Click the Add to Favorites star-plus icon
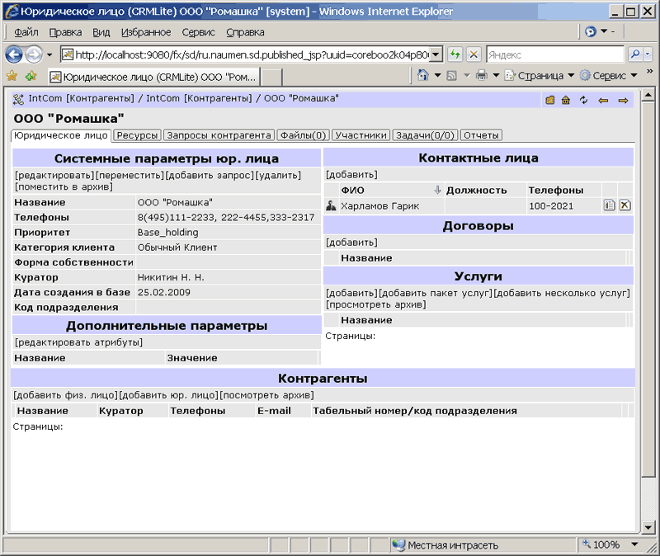The image size is (660, 556). [x=31, y=76]
